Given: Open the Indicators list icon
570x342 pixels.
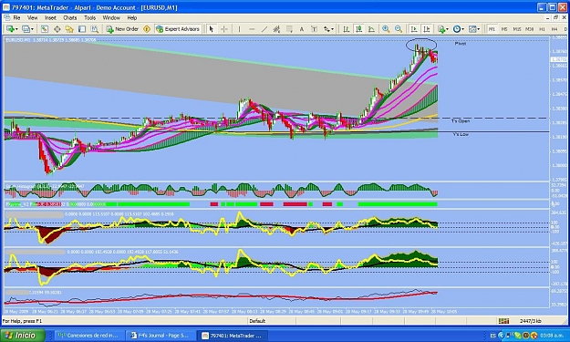Looking at the screenshot, I should click(x=441, y=29).
